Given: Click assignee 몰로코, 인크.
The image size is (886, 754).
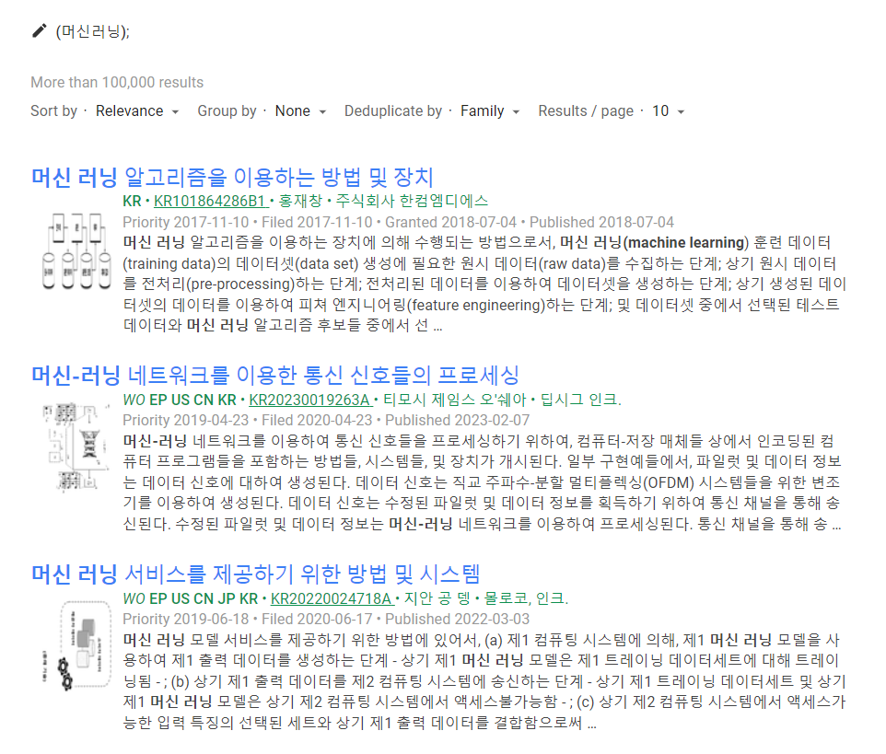Looking at the screenshot, I should (527, 598).
